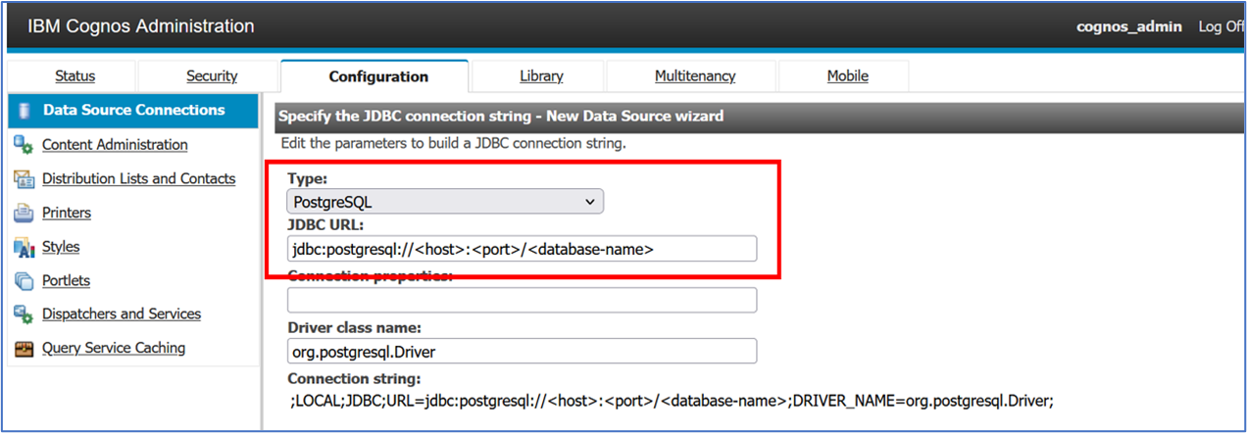Go to the Multitenancy tab

tap(695, 76)
